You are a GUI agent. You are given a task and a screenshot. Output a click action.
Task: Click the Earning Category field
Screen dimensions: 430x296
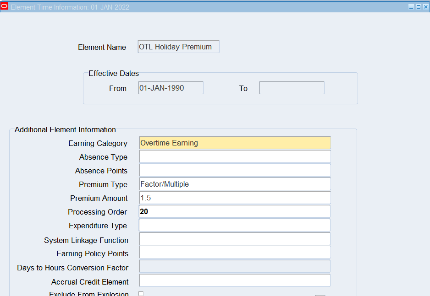pyautogui.click(x=235, y=143)
